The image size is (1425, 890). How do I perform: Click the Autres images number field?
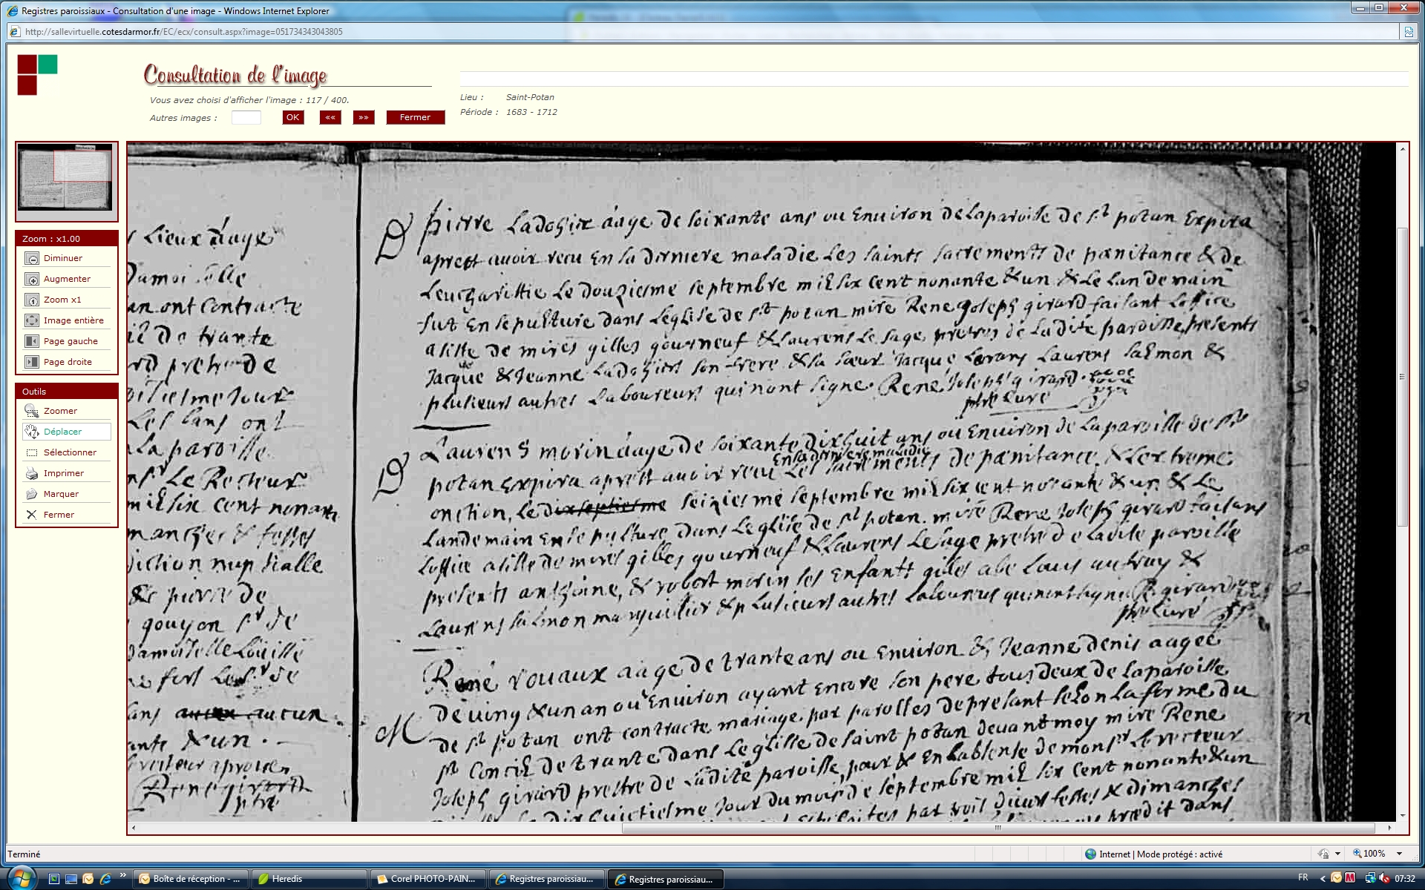point(246,117)
